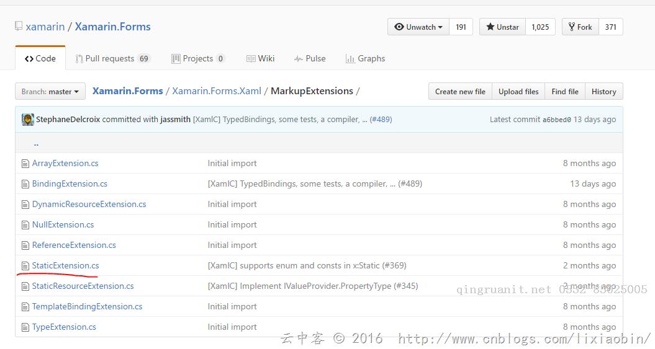
Task: Click the file icon for StaticResourceExtension.cs
Action: [x=25, y=286]
